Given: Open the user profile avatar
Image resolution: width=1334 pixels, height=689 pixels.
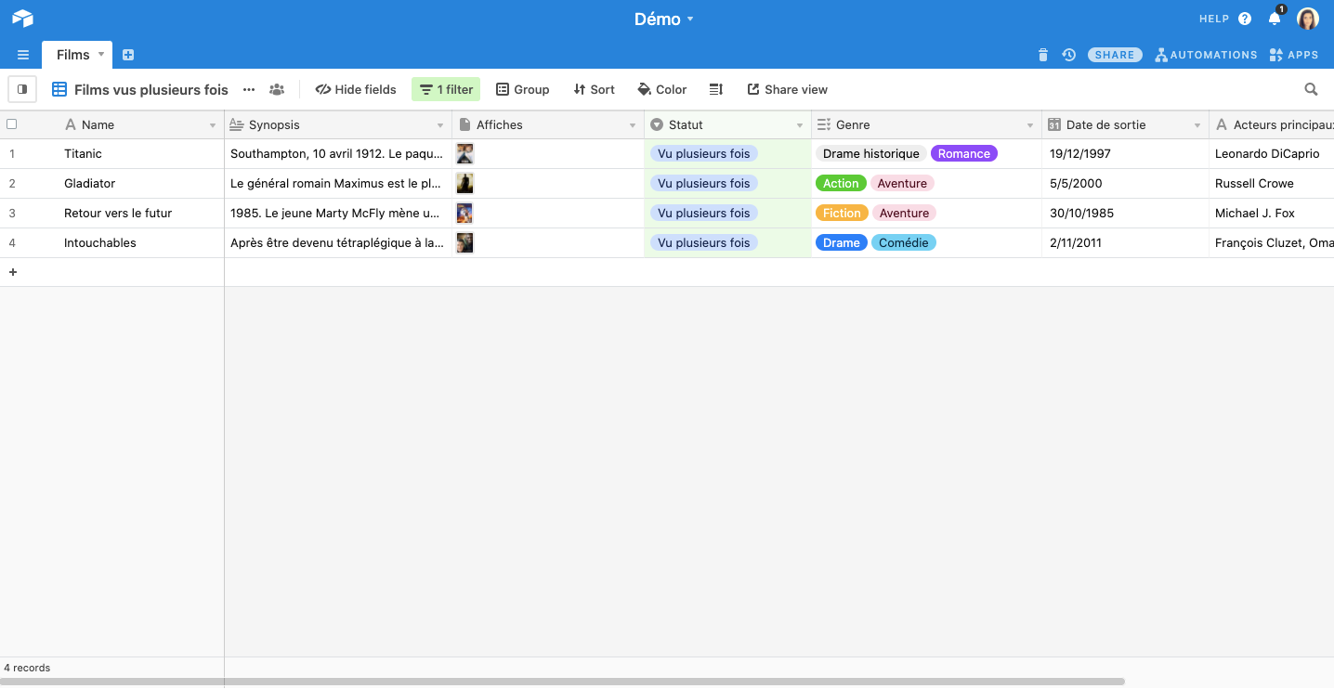Looking at the screenshot, I should 1308,19.
